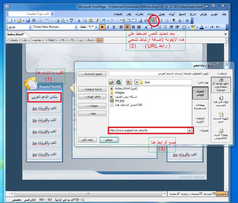Viewport: 238px width, 203px height.
Task: Toggle center alignment button
Action: pyautogui.click(x=127, y=27)
